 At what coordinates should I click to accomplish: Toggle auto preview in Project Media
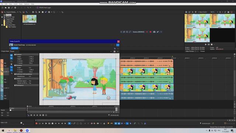coord(46,12)
